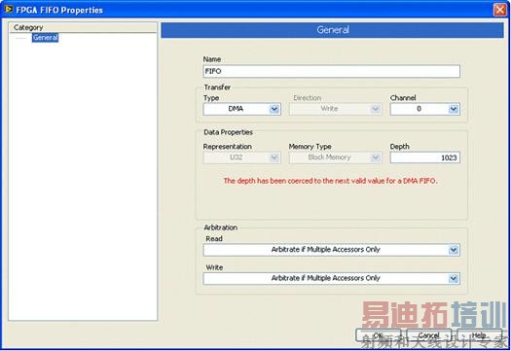Close the FPGA FIFO Properties dialog

click(500, 10)
